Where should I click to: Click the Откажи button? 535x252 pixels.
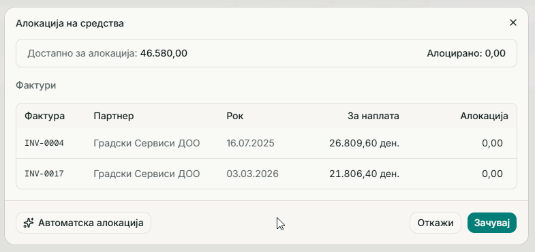(435, 223)
